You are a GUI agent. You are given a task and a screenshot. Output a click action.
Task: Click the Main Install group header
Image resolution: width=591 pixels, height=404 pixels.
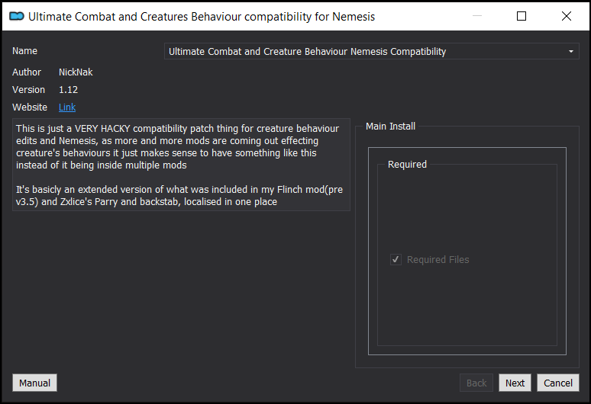coord(390,127)
